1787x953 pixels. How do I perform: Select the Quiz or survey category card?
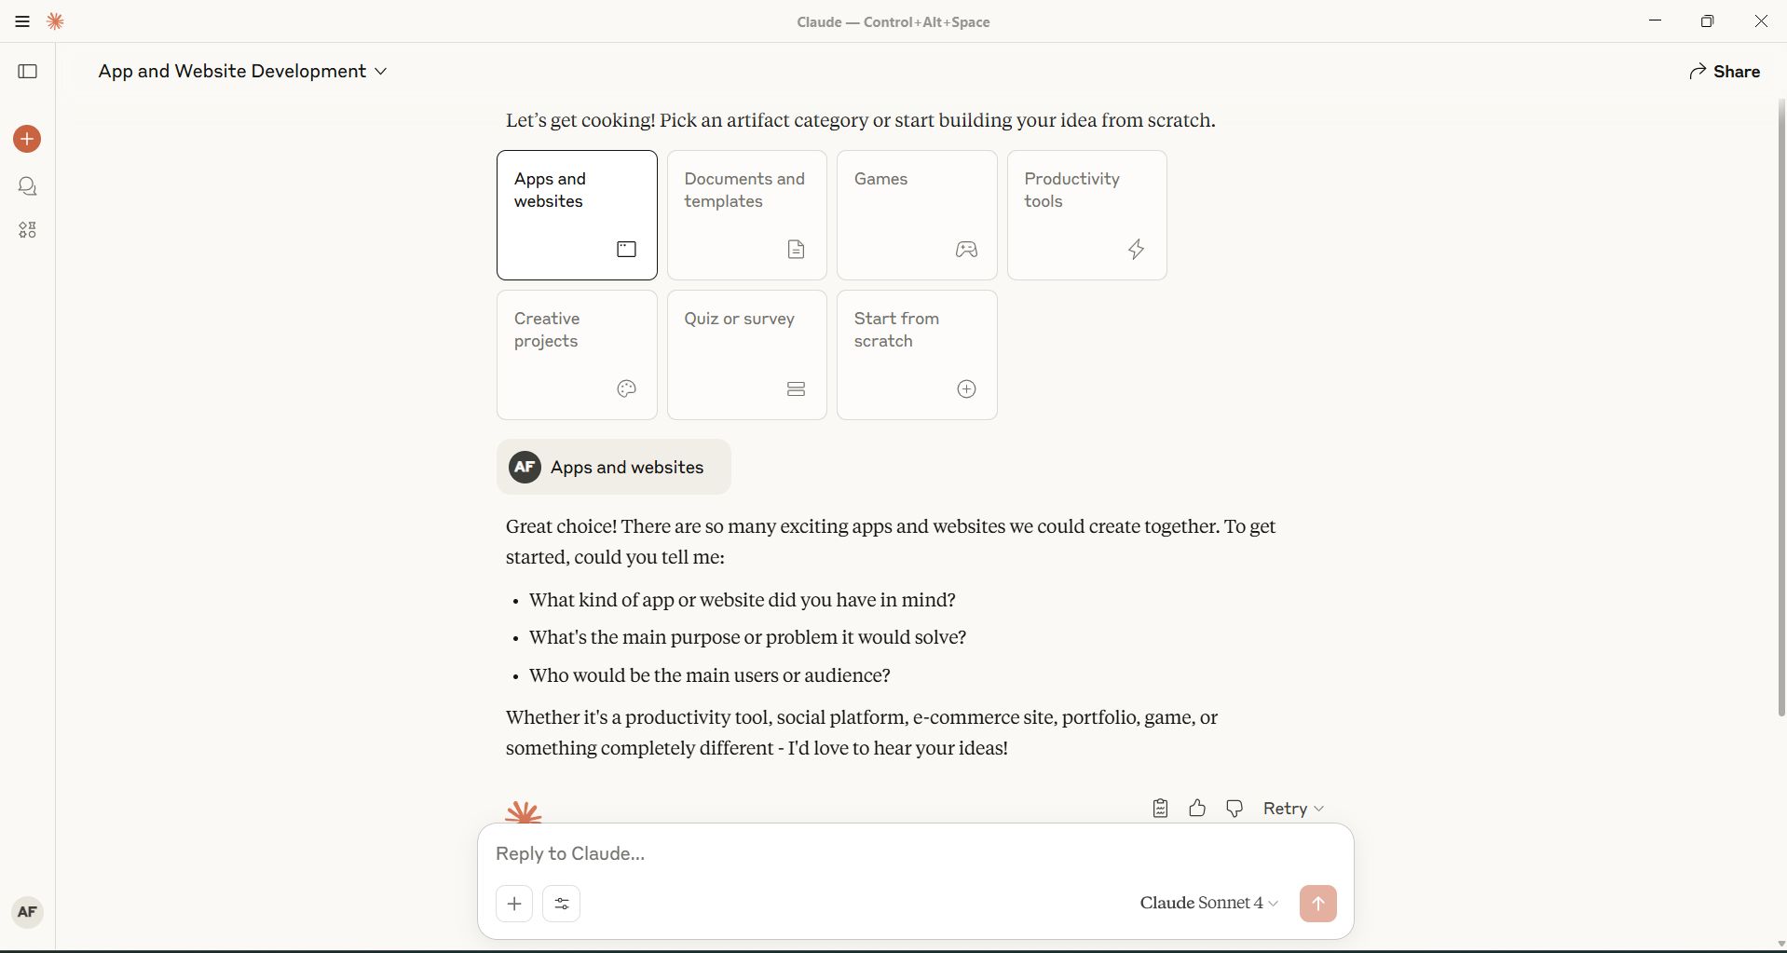point(746,355)
